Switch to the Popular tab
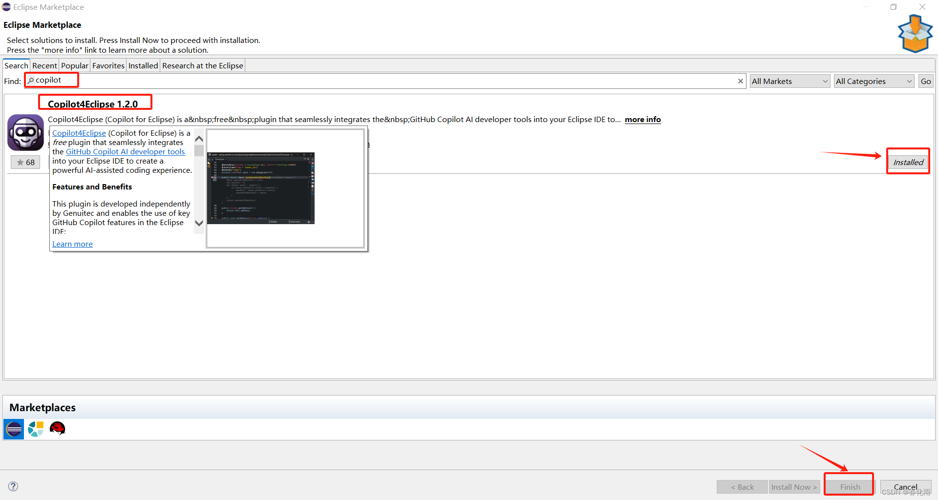This screenshot has height=500, width=938. tap(74, 65)
